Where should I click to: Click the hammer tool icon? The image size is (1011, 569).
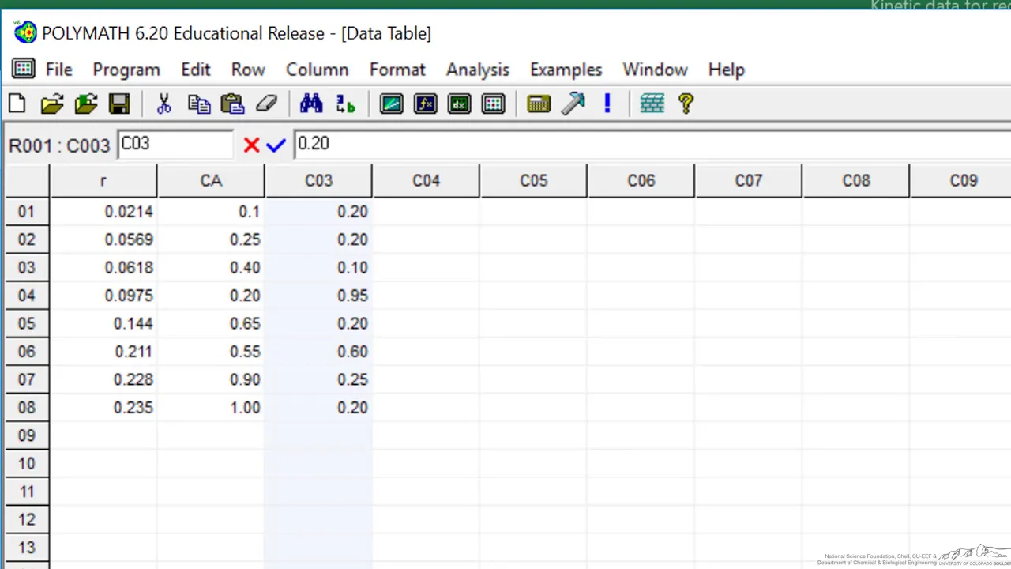[x=573, y=104]
